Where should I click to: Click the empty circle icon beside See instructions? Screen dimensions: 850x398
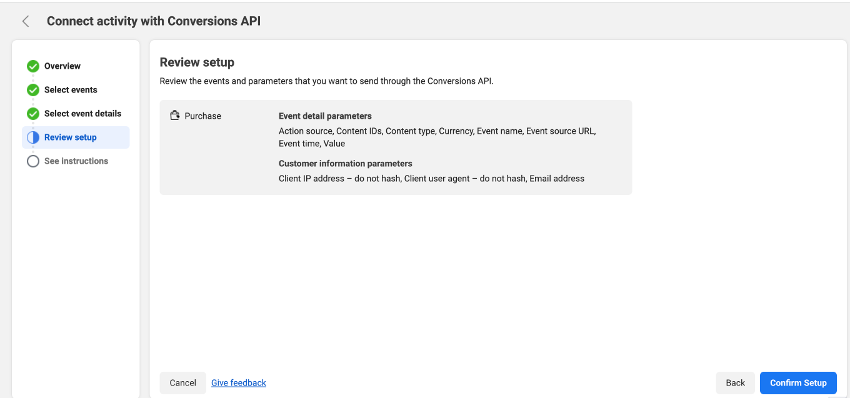pos(33,161)
